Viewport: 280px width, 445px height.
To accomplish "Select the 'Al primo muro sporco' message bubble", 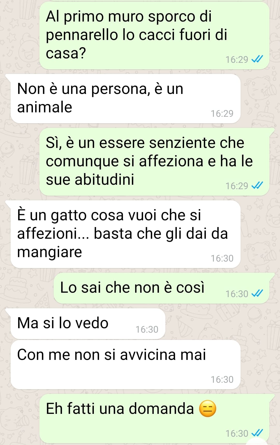I will (x=154, y=36).
